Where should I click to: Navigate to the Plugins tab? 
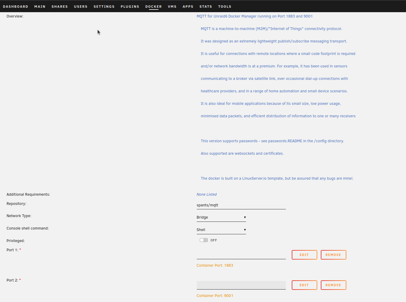pos(130,7)
